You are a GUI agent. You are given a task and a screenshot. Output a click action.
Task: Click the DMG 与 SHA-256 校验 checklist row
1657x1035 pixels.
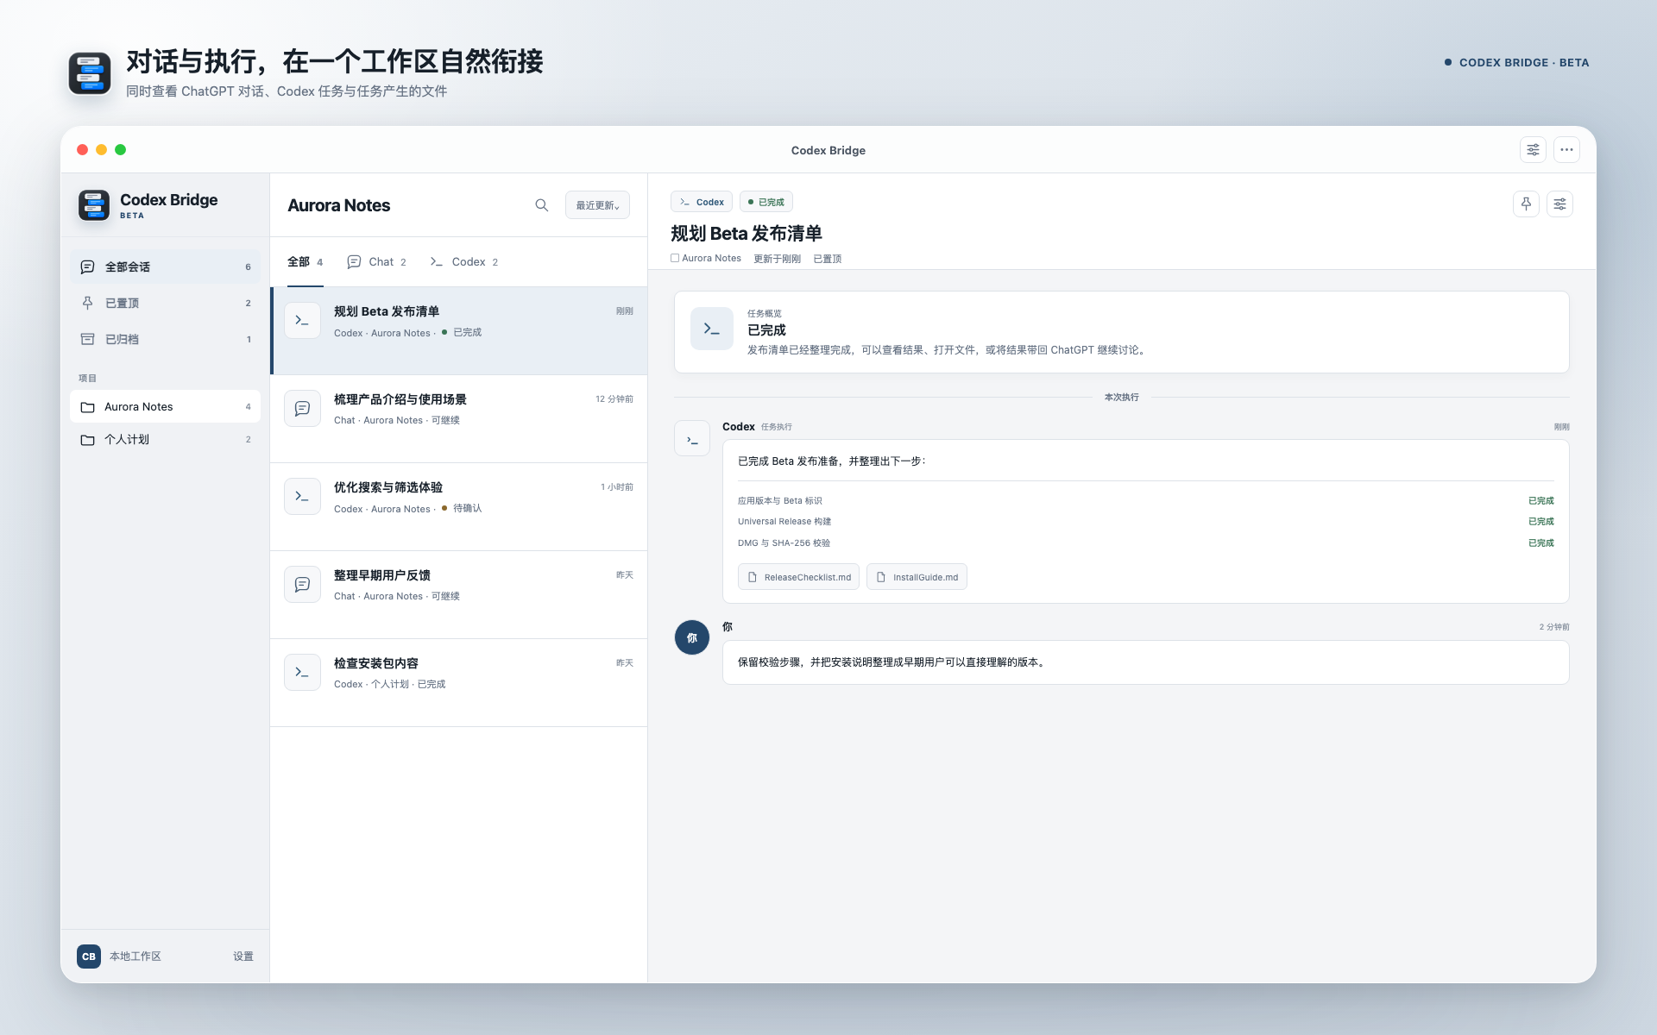point(1145,543)
